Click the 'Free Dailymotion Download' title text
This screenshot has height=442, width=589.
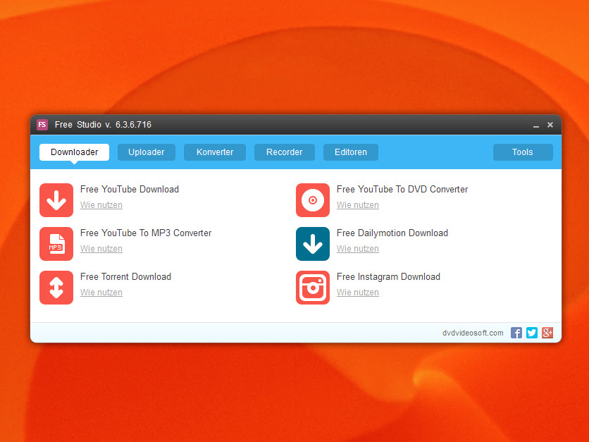pyautogui.click(x=392, y=233)
